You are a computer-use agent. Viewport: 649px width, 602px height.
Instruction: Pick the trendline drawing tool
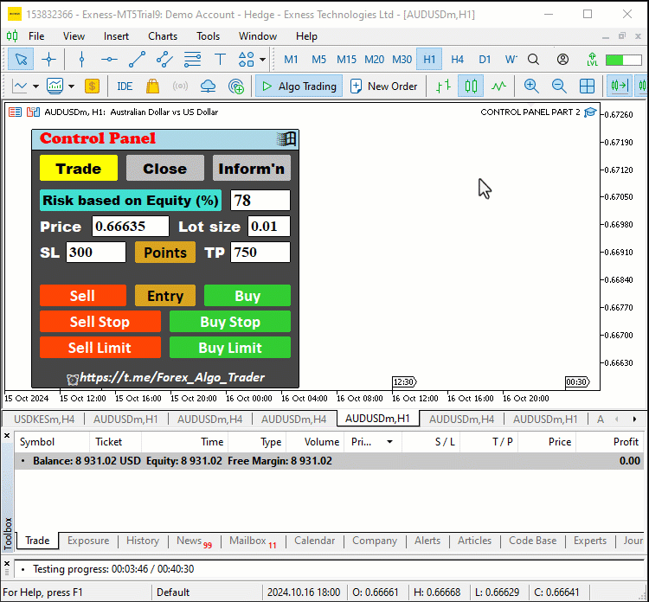click(137, 60)
